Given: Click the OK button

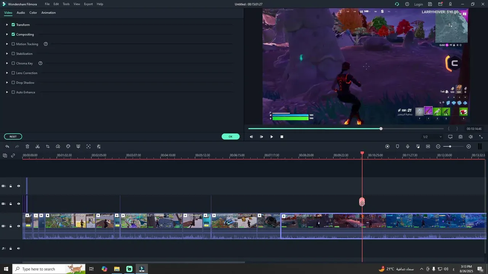Looking at the screenshot, I should [231, 137].
